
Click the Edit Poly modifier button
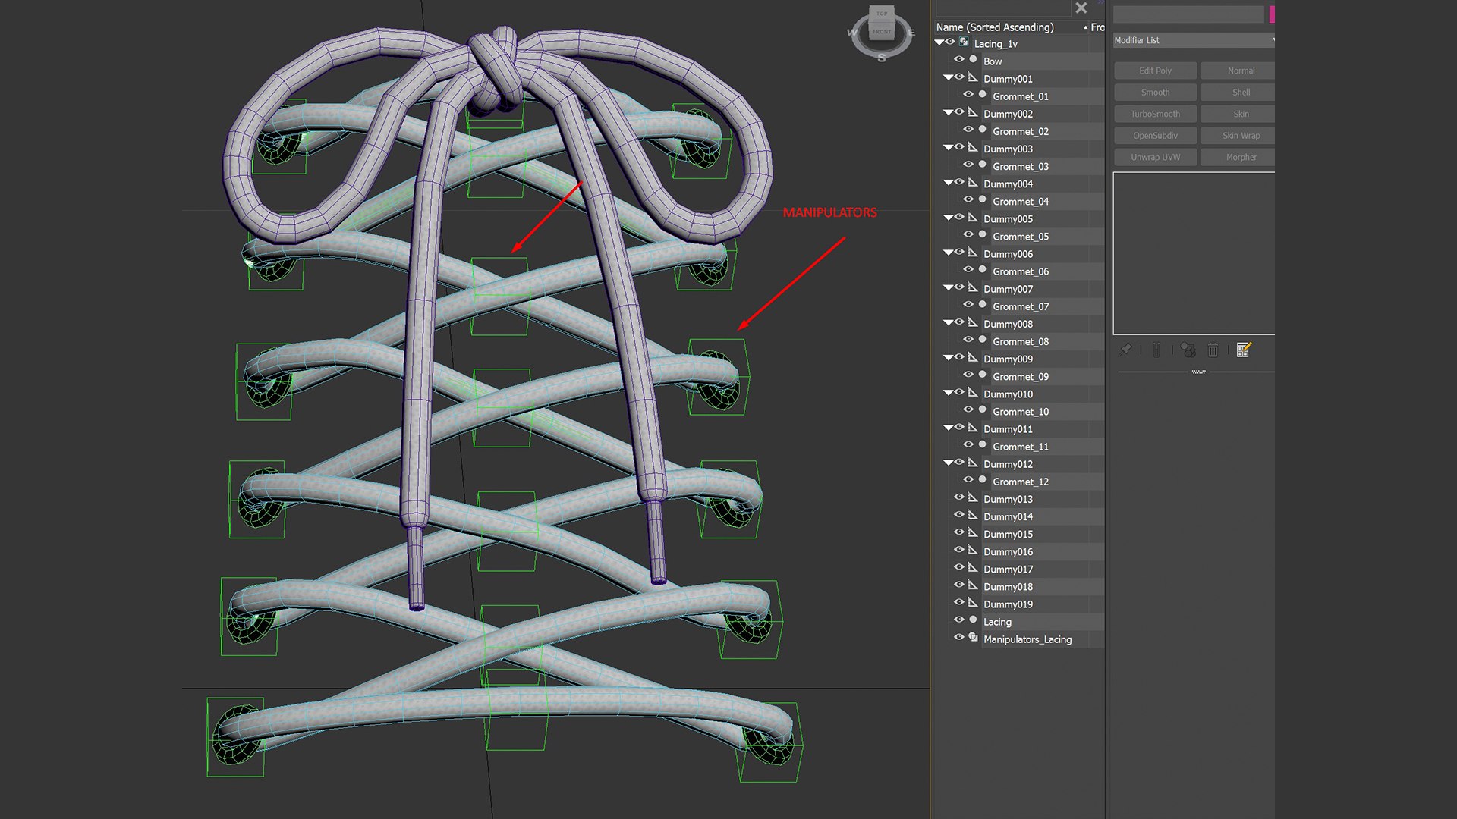[1155, 71]
